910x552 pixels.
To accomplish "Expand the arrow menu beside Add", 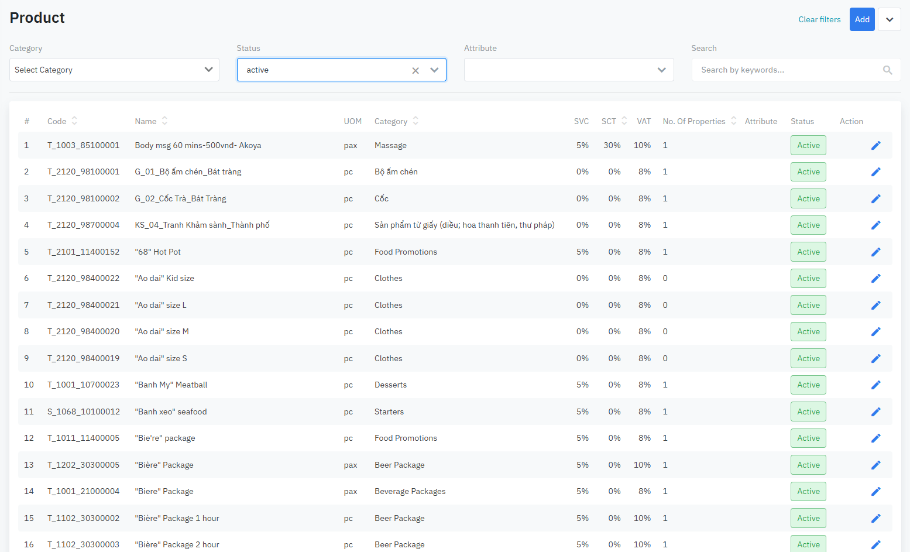I will tap(889, 19).
